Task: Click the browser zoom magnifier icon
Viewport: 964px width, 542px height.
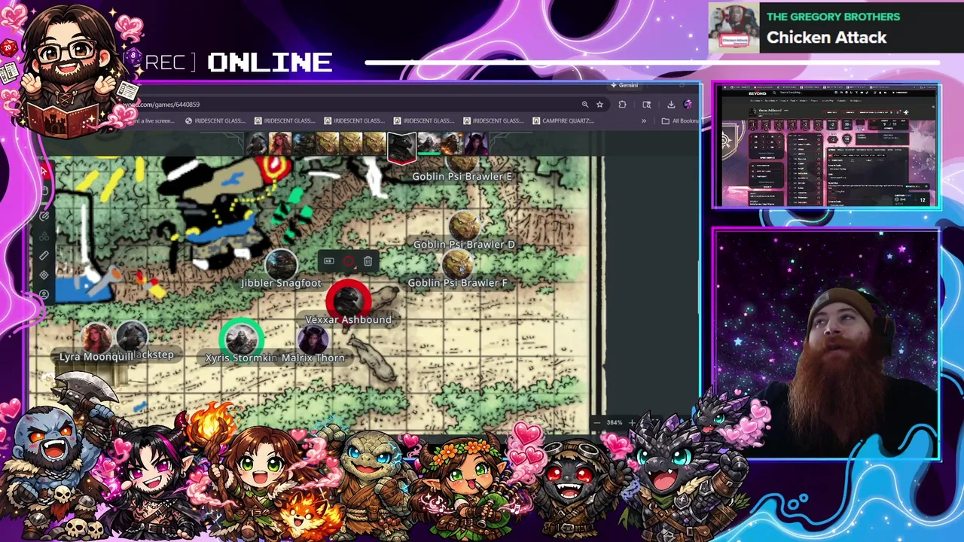Action: 584,105
